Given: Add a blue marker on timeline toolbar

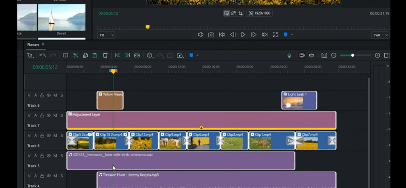Looking at the screenshot, I should (192, 56).
